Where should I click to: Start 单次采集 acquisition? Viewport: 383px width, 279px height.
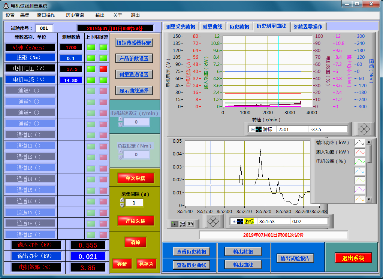pos(136,178)
